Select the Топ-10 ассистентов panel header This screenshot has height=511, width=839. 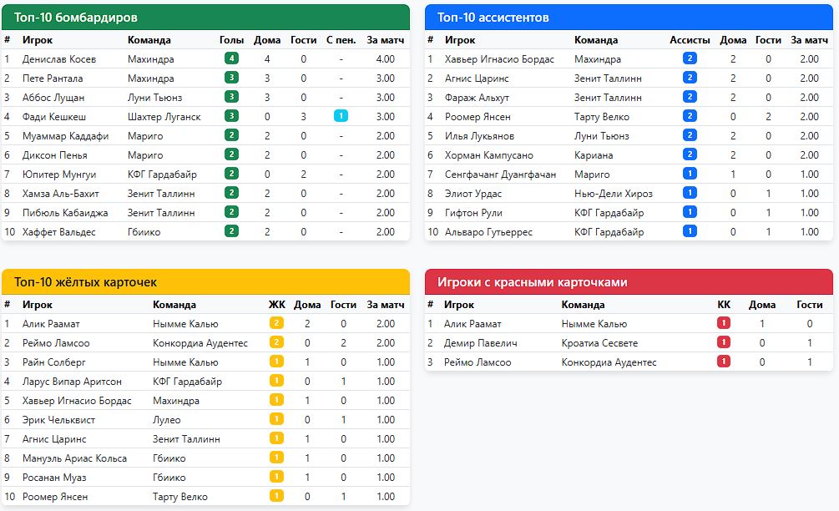tap(629, 18)
